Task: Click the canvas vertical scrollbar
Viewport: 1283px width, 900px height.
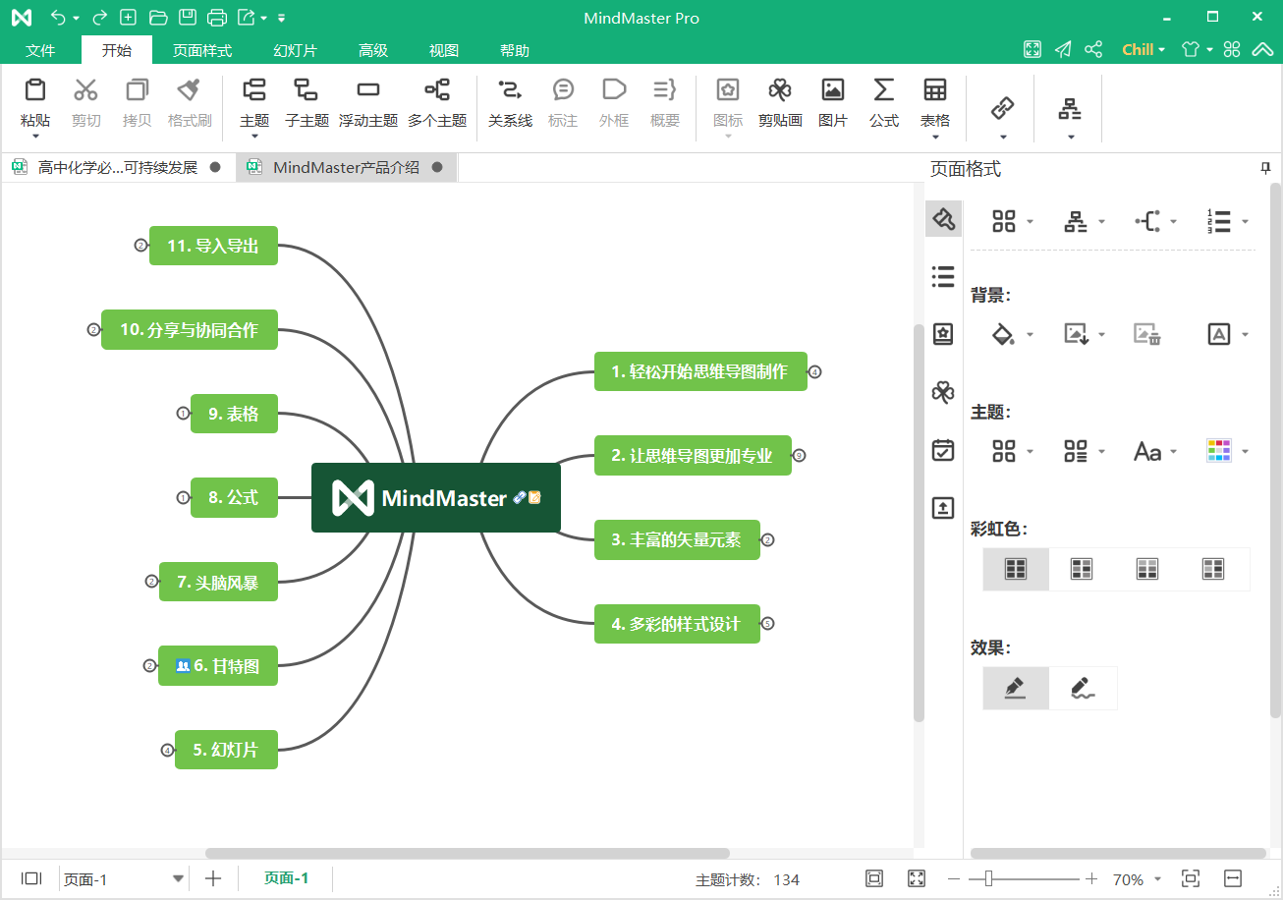Action: point(920,523)
